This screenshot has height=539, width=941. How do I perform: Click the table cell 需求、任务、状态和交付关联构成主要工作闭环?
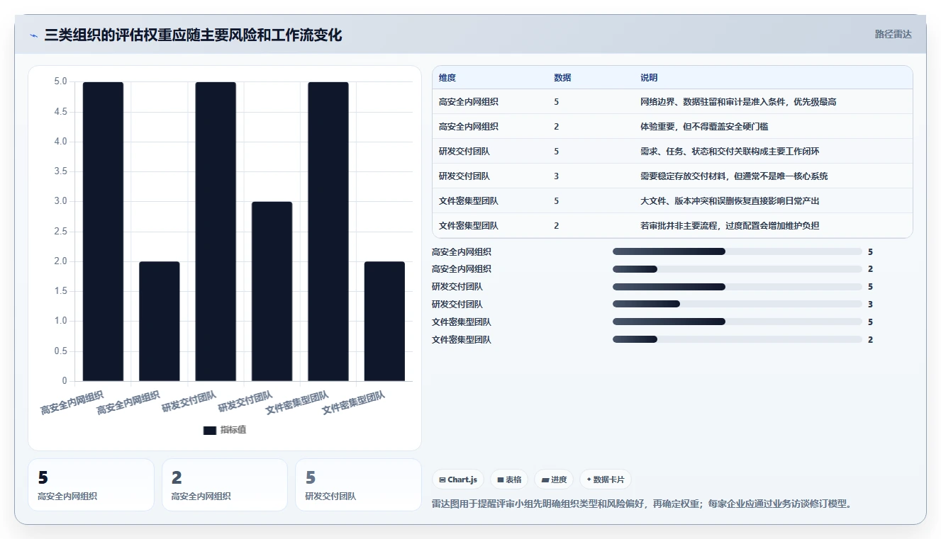pyautogui.click(x=730, y=152)
